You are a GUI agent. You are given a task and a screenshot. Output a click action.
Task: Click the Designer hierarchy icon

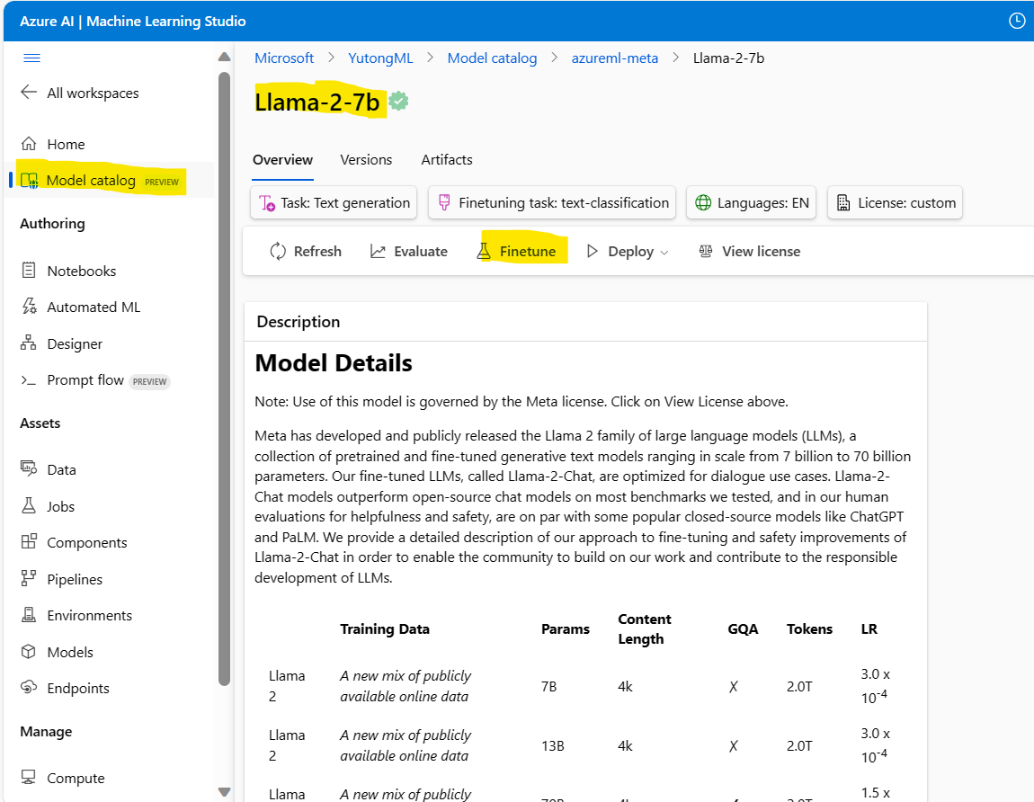29,343
